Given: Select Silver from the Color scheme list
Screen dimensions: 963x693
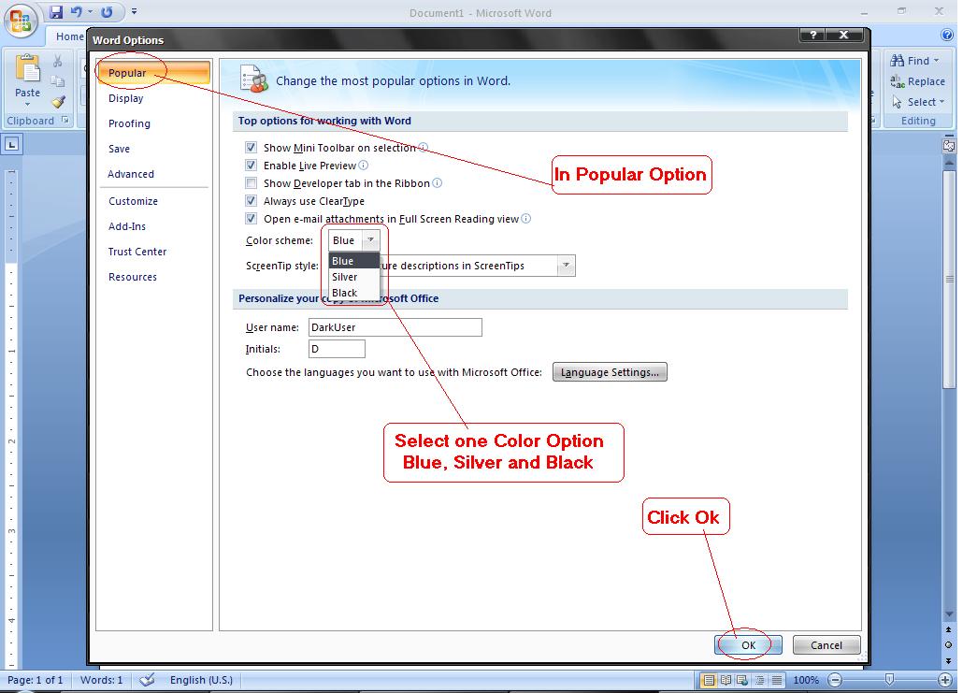Looking at the screenshot, I should (x=345, y=276).
